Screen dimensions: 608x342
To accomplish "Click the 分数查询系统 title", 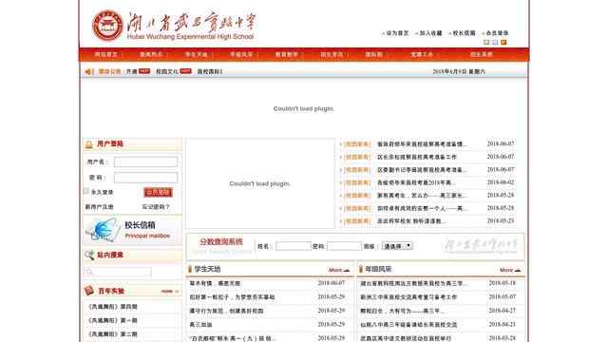I will [x=221, y=242].
